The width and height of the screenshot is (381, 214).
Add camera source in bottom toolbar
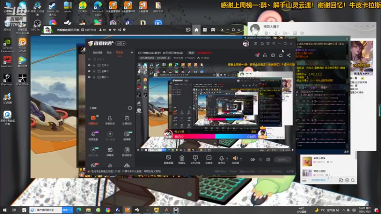point(182,160)
